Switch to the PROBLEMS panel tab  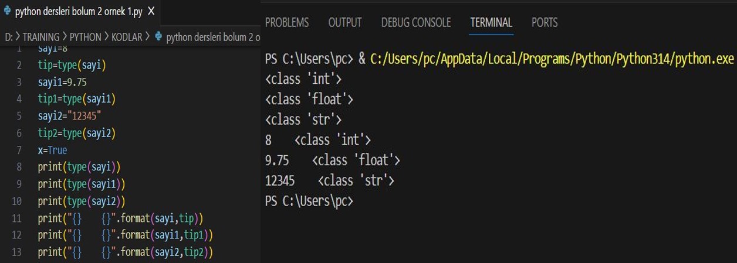pyautogui.click(x=287, y=23)
